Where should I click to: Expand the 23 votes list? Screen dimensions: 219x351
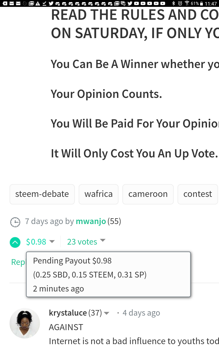coord(103,240)
